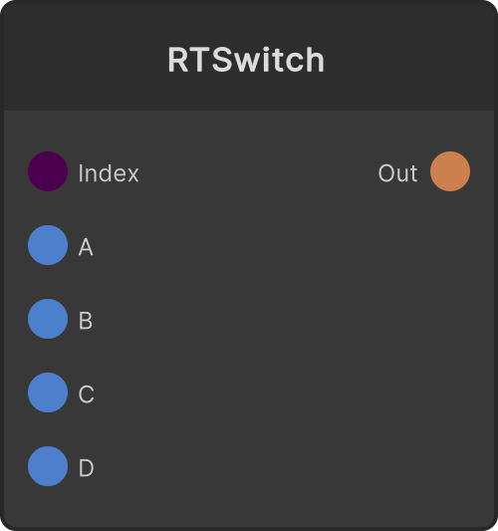Click the orange Out output port

coord(450,171)
